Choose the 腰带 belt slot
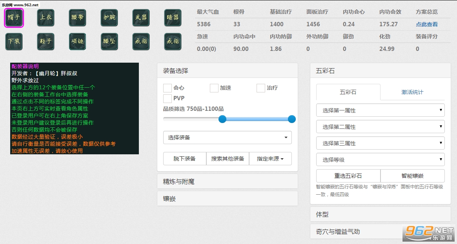Screen dimensions: 457x244 point(77,18)
